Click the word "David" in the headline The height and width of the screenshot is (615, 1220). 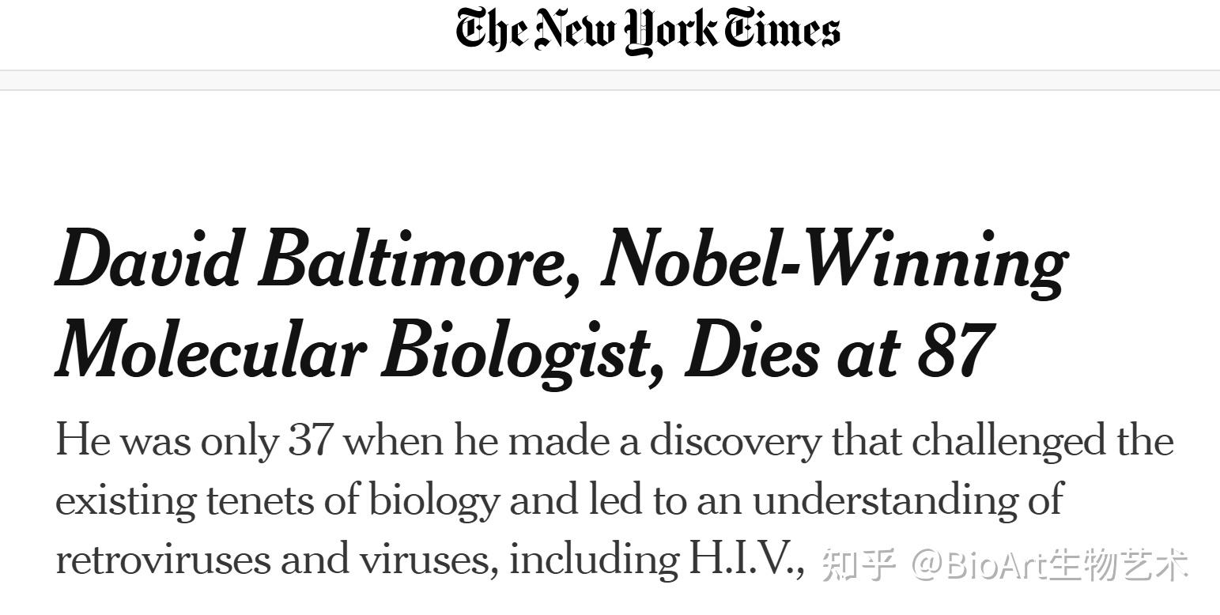tap(148, 259)
